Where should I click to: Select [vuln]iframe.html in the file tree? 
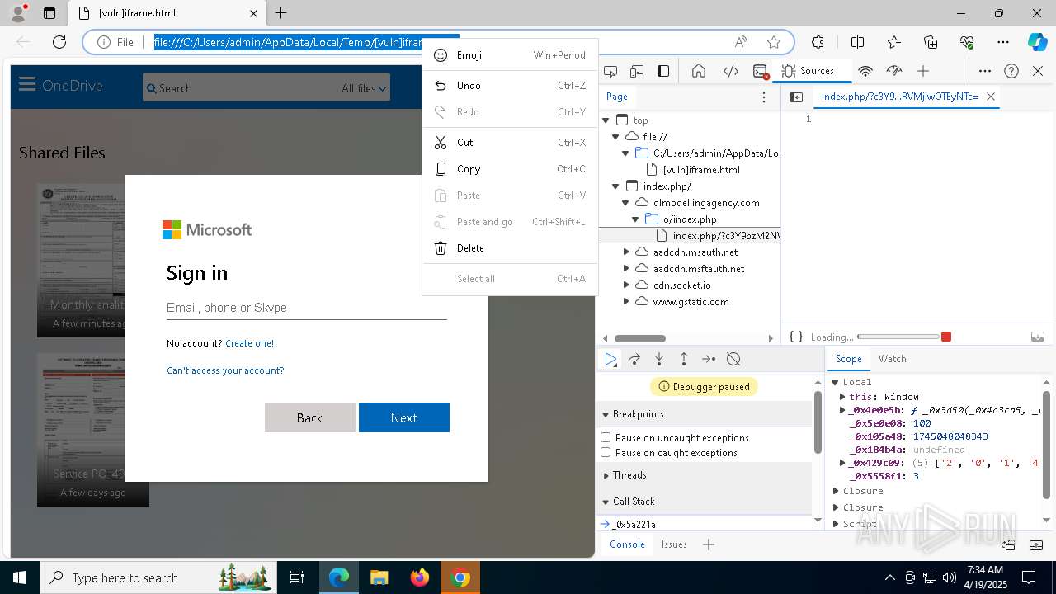[701, 170]
